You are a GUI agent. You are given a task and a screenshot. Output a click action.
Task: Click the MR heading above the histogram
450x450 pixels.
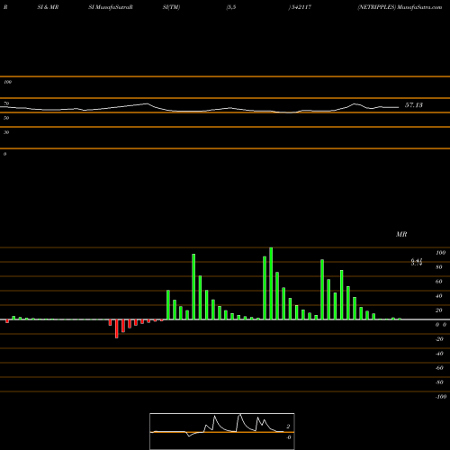pos(401,234)
